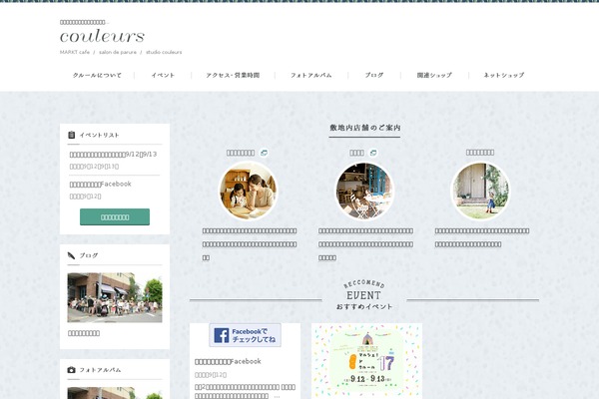Screen dimensions: 599x399
Task: Open the Facebook entry in event list
Action: 101,184
